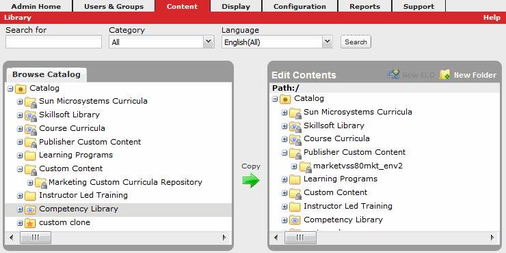Switch to the Content tab
506x253 pixels.
point(183,6)
